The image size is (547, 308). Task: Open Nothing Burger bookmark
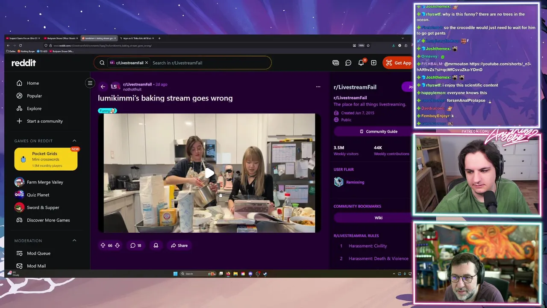click(x=26, y=51)
